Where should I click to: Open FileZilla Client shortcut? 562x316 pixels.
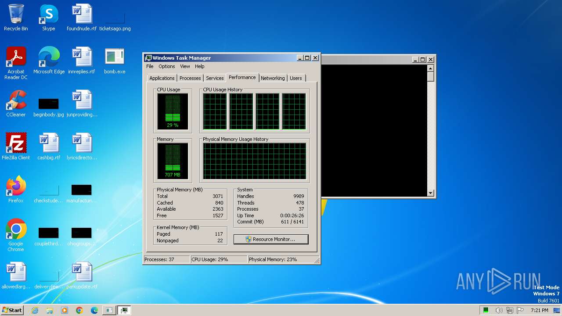(16, 147)
